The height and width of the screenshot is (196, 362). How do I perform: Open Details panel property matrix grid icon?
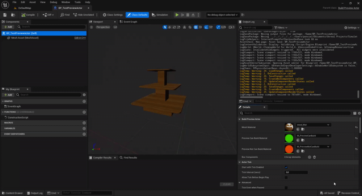pos(354,113)
